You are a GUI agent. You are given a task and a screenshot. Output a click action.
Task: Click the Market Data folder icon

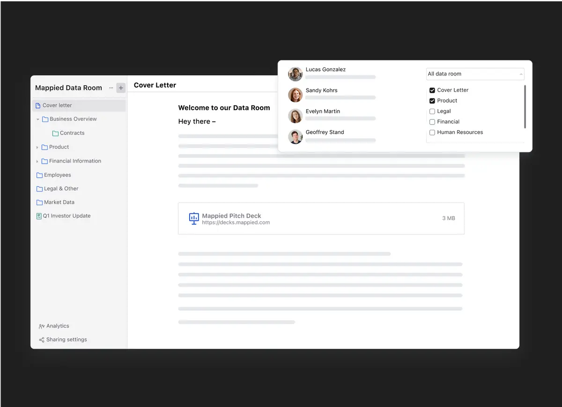(39, 202)
